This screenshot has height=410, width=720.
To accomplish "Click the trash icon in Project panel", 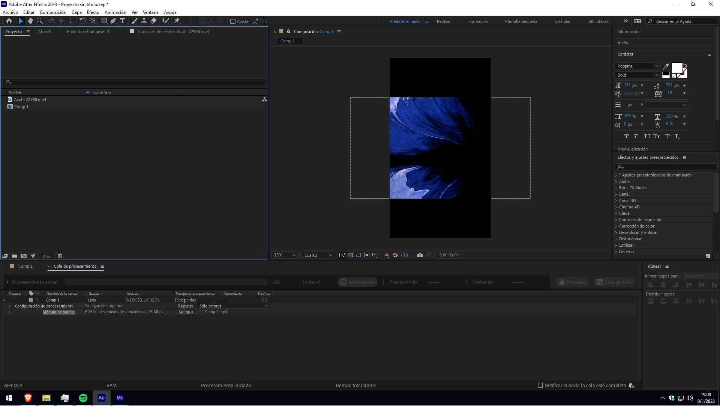I will click(x=60, y=256).
